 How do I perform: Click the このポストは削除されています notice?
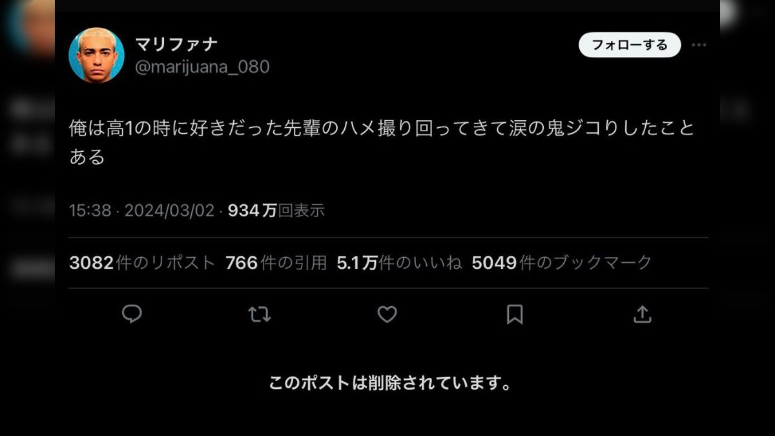point(390,383)
